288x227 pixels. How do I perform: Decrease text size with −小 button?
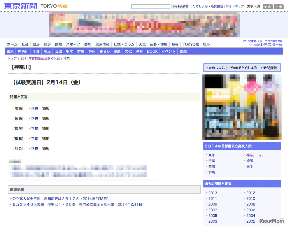278,7
